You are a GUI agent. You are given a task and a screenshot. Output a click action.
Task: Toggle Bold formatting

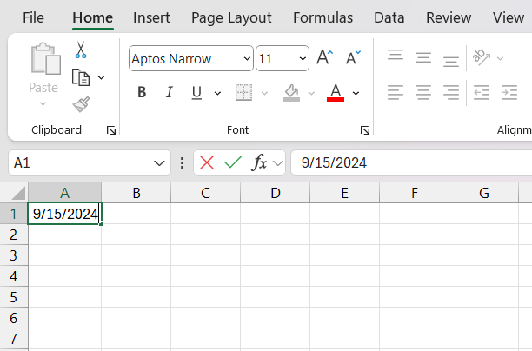coord(142,92)
